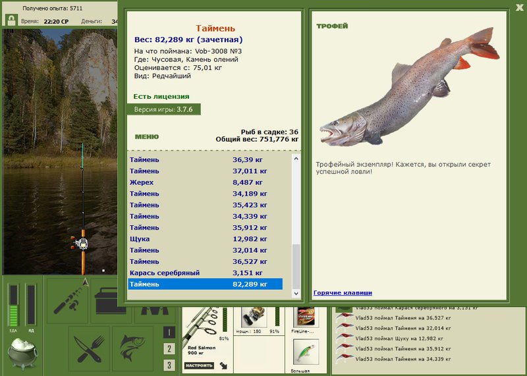Click the Red Salmon 900 кг rod label

click(x=202, y=350)
